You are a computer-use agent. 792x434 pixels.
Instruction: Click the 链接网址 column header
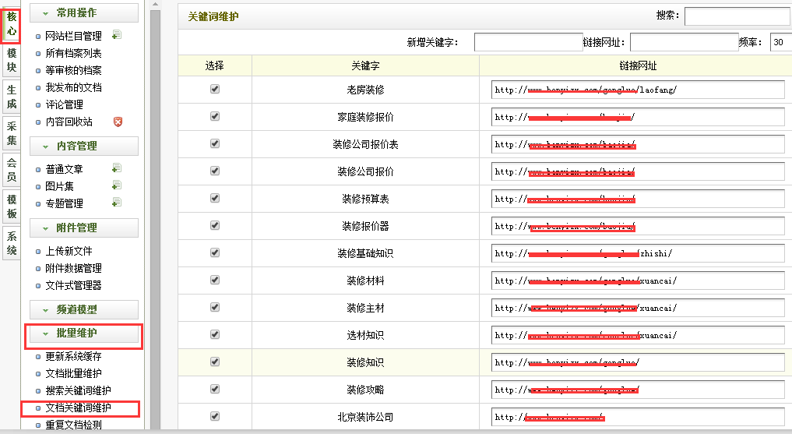coord(638,65)
